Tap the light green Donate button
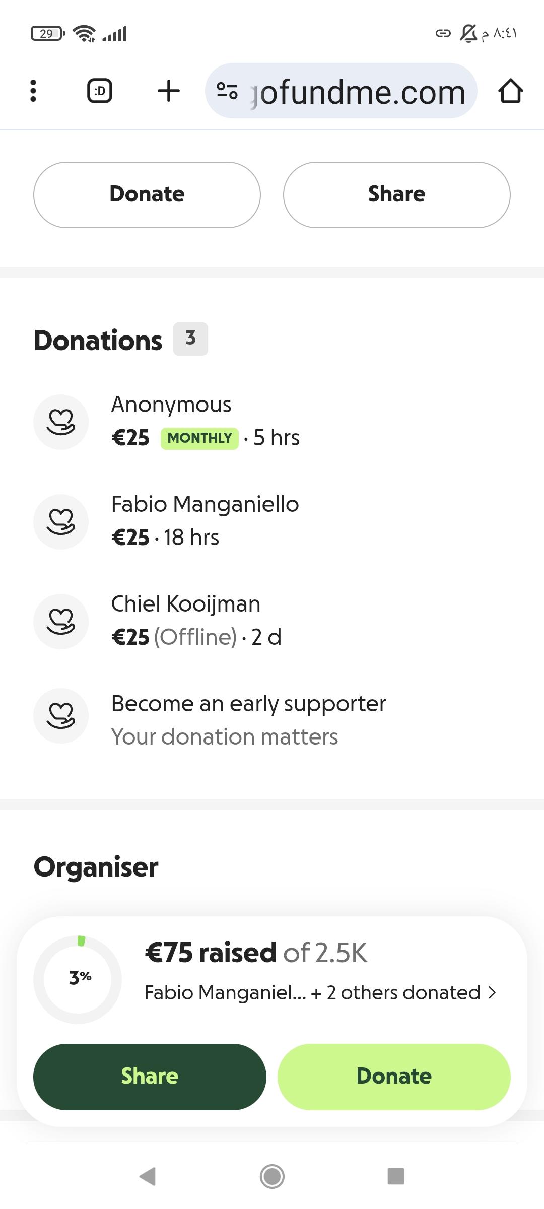The image size is (544, 1209). pos(394,1077)
